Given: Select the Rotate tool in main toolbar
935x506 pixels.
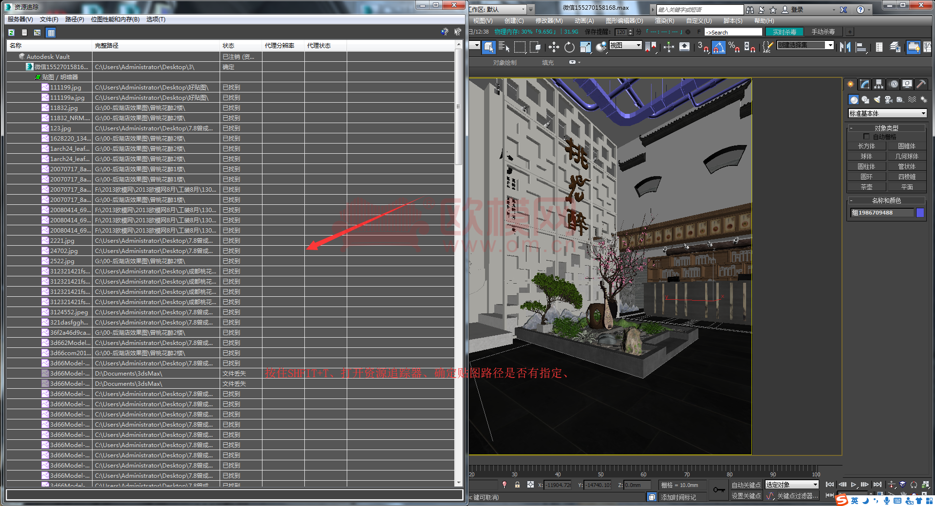Looking at the screenshot, I should [x=569, y=47].
